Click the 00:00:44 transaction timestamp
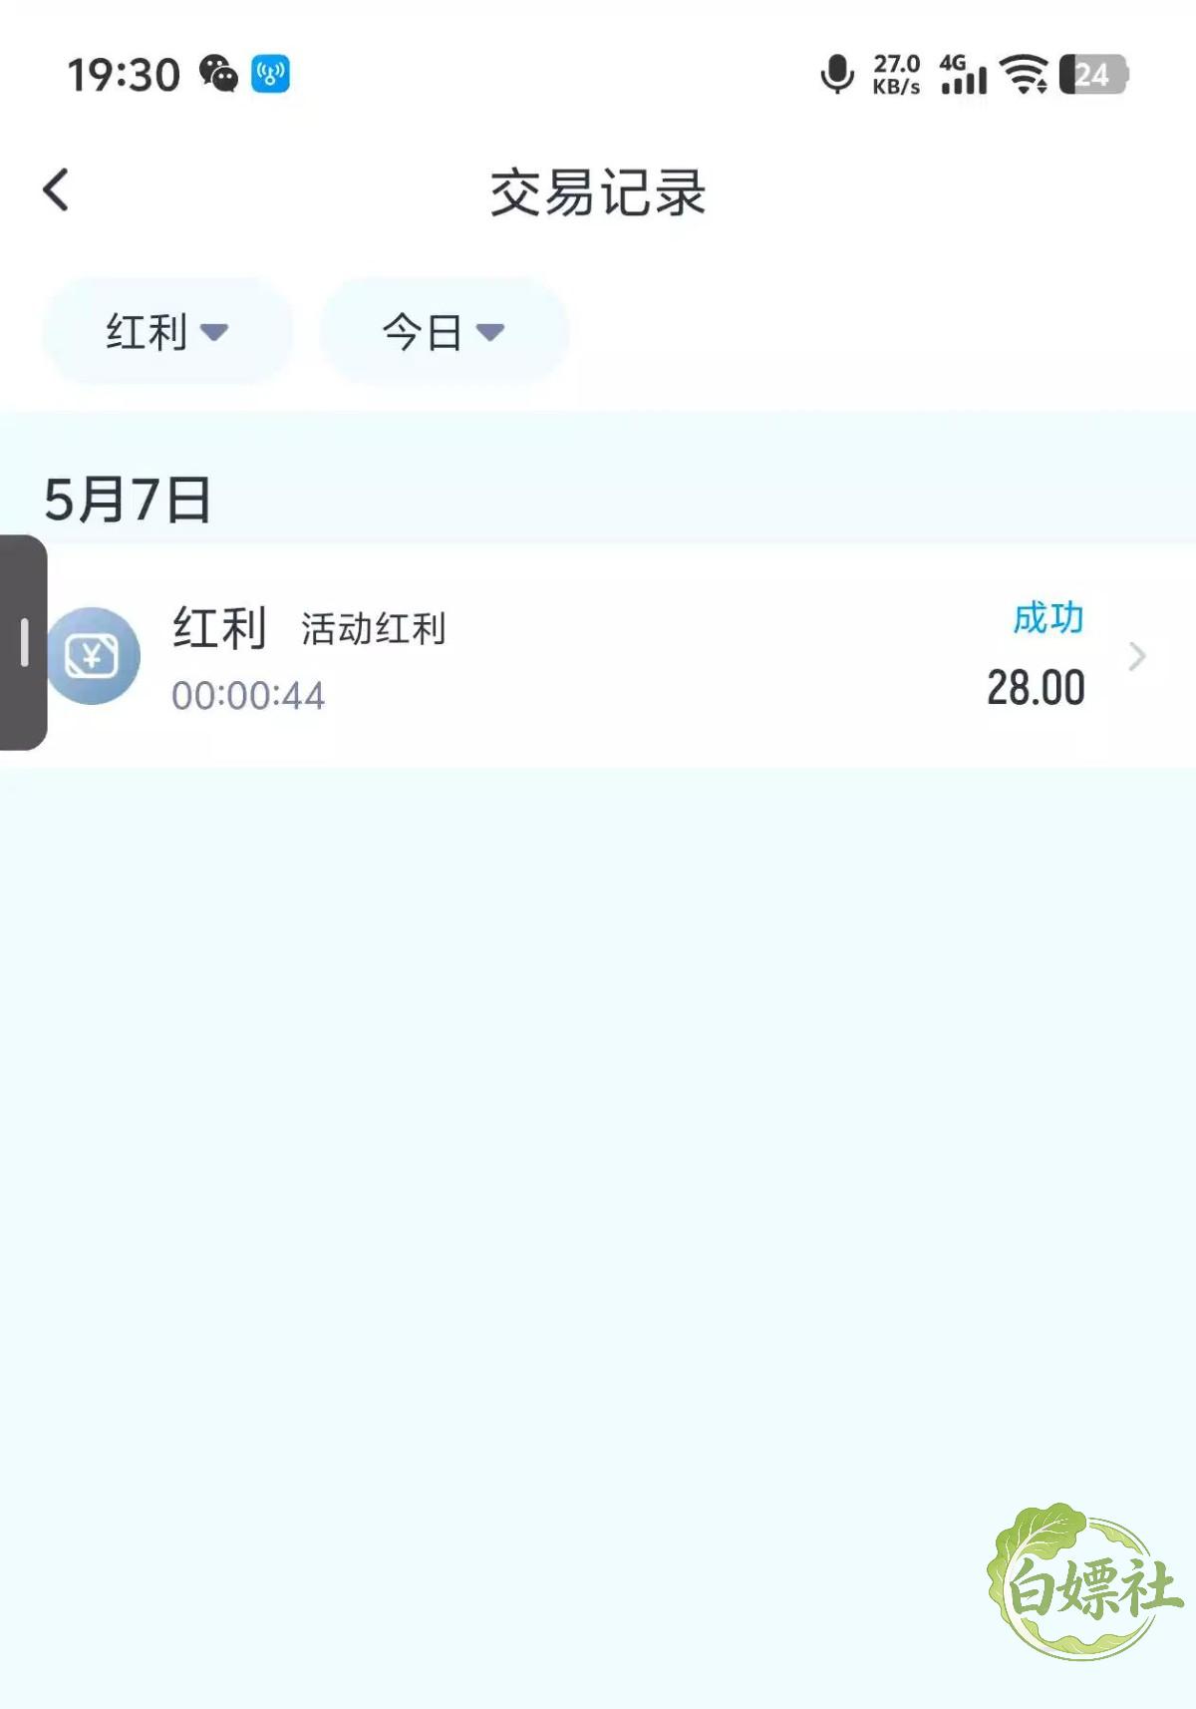The image size is (1196, 1709). [248, 695]
